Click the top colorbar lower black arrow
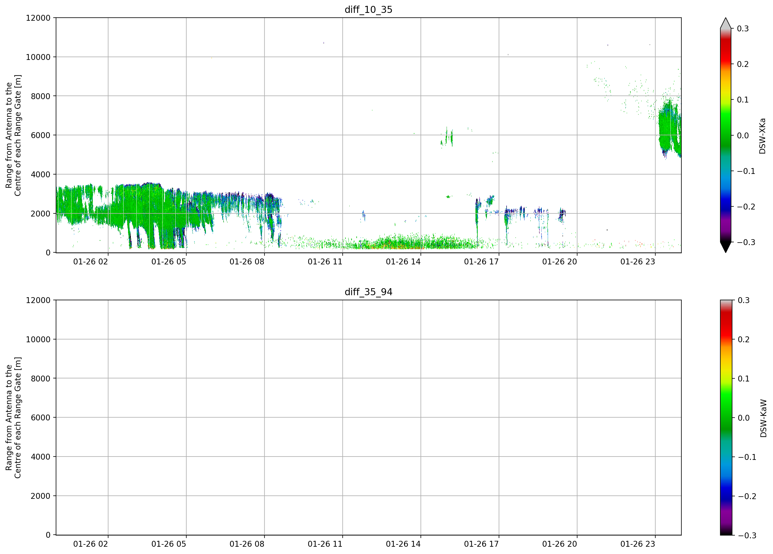The width and height of the screenshot is (773, 554). [x=726, y=247]
